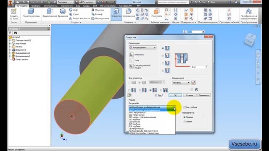Click the flip direction button beside Насквозь

click(193, 83)
